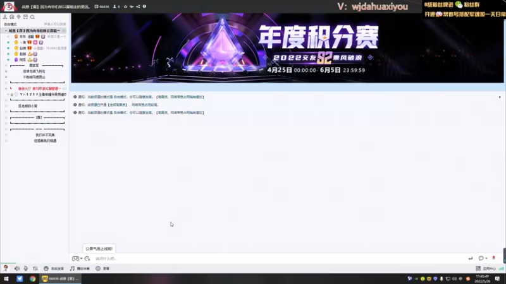Open the member list person icon
506x284 pixels.
[x=5, y=17]
